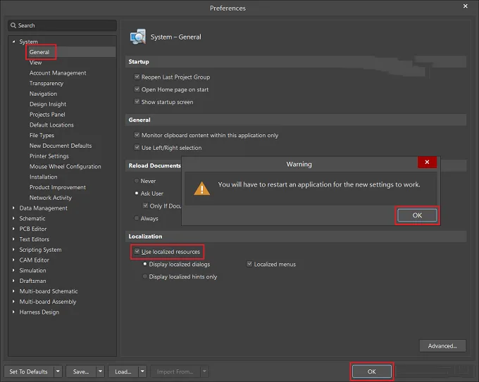Click the PCB Editor tree label

pyautogui.click(x=33, y=229)
